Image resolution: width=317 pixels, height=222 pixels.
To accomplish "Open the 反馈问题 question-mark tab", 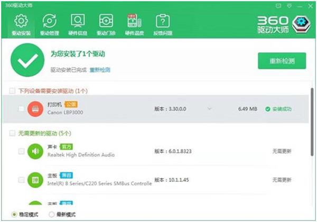I will (163, 25).
